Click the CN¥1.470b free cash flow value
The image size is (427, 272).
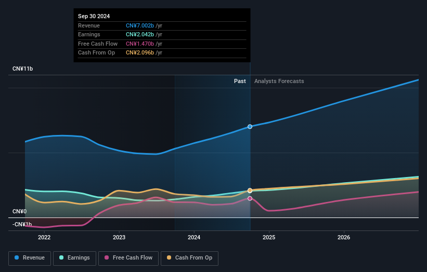click(140, 44)
